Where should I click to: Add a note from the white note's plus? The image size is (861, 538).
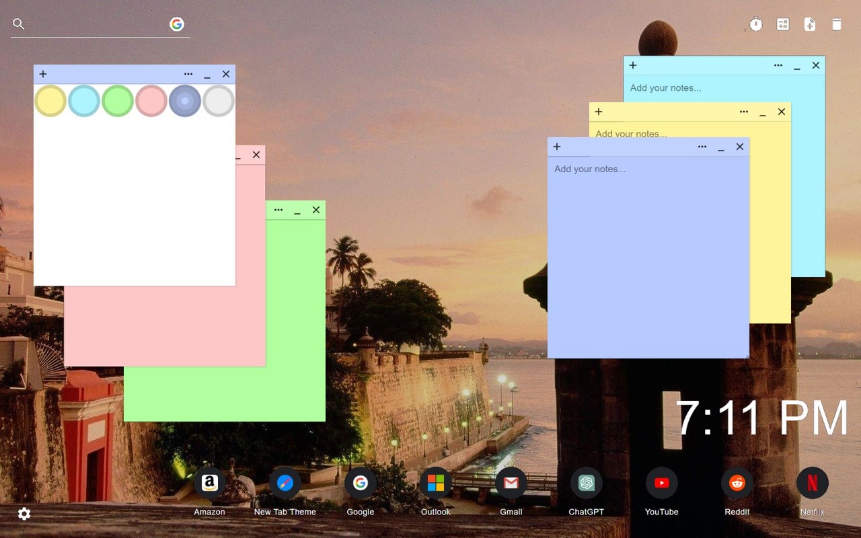43,74
